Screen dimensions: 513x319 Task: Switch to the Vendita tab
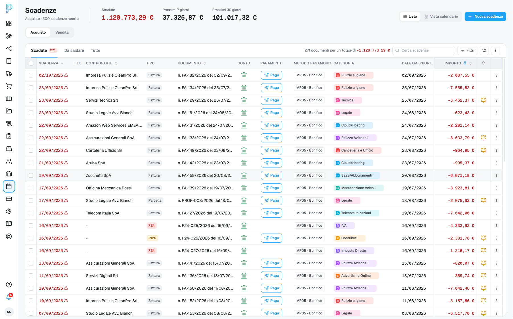(x=62, y=32)
